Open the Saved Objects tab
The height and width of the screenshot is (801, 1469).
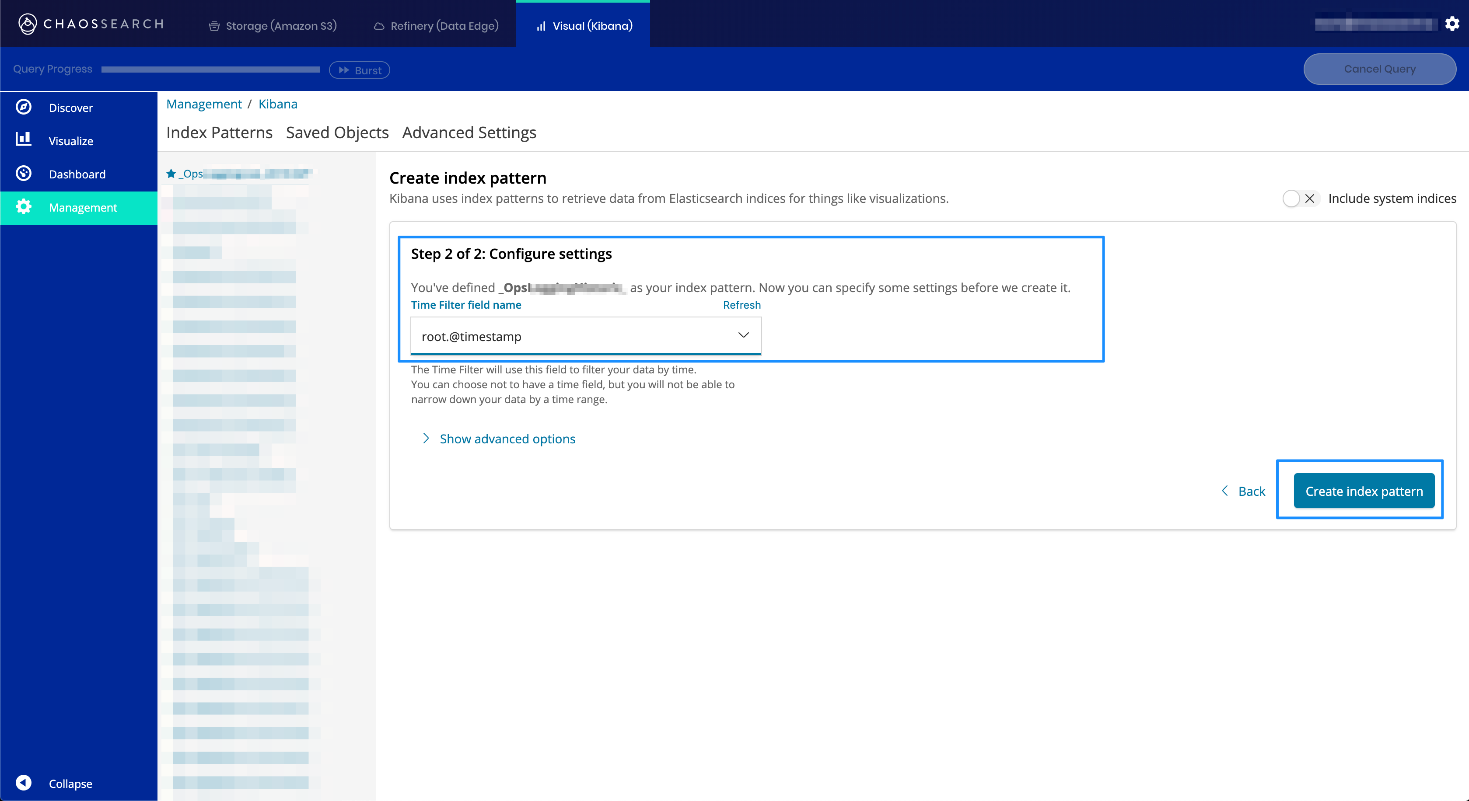[337, 132]
